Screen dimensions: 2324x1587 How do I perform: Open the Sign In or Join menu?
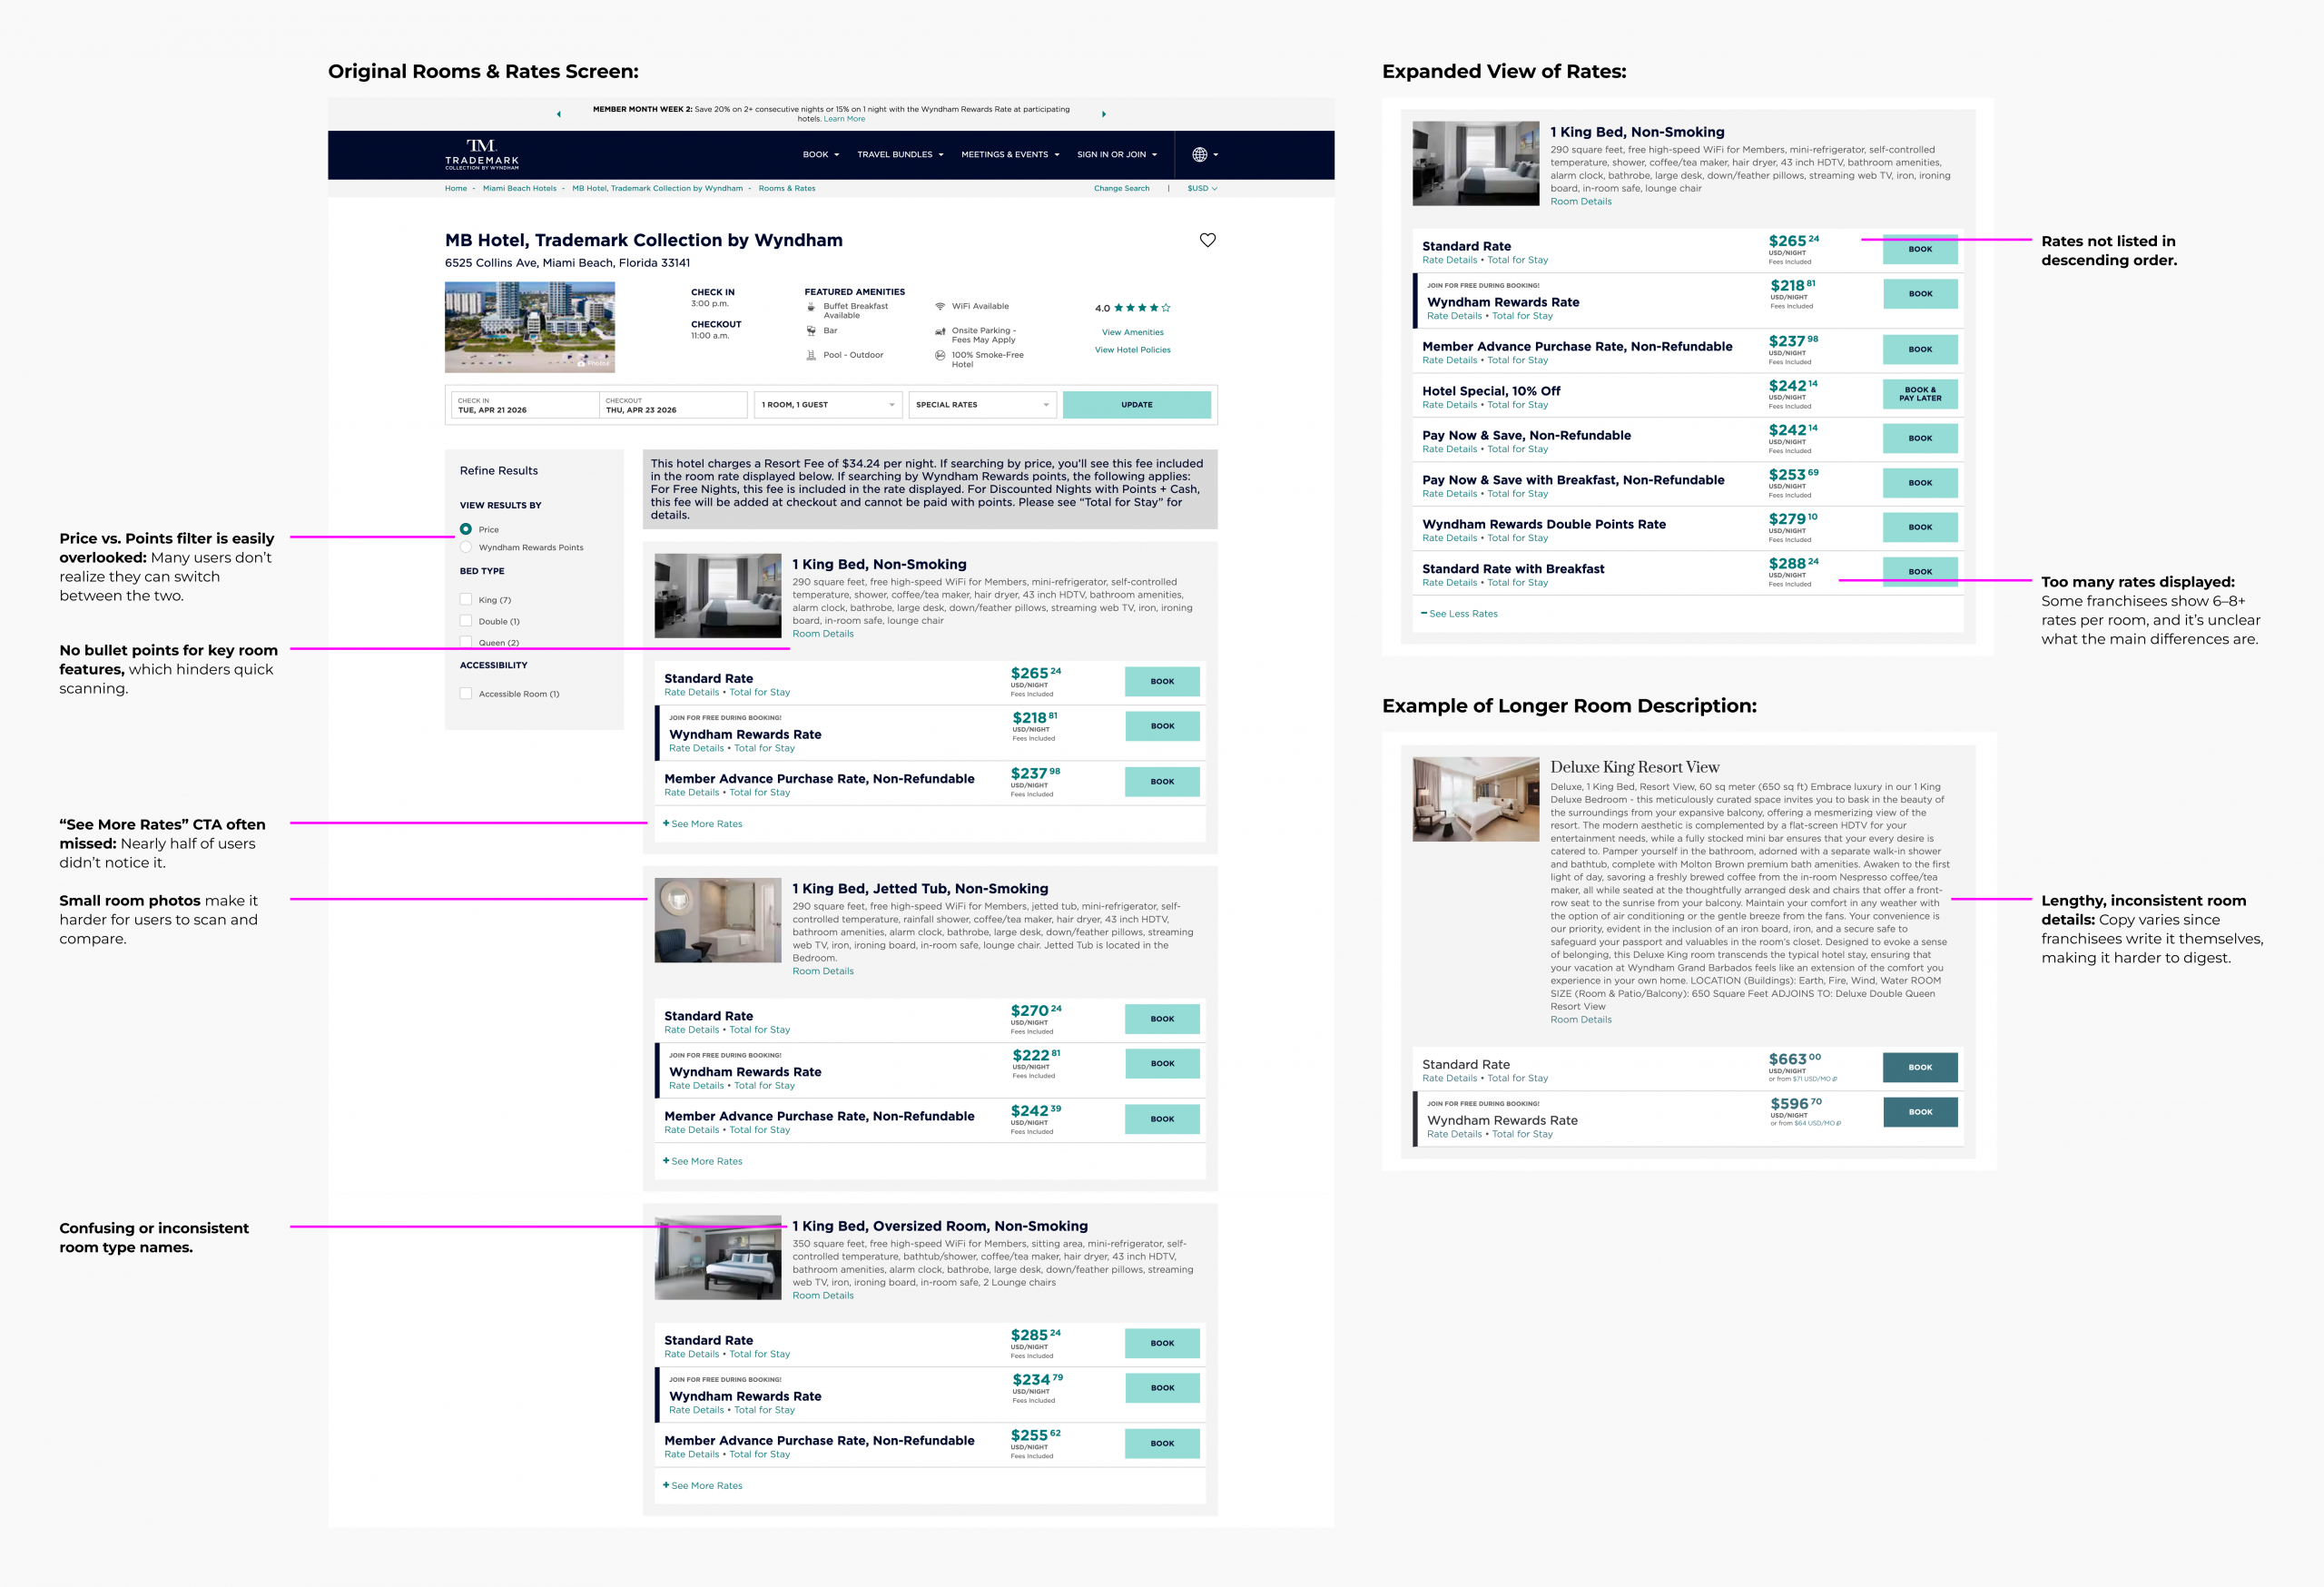coord(1117,155)
